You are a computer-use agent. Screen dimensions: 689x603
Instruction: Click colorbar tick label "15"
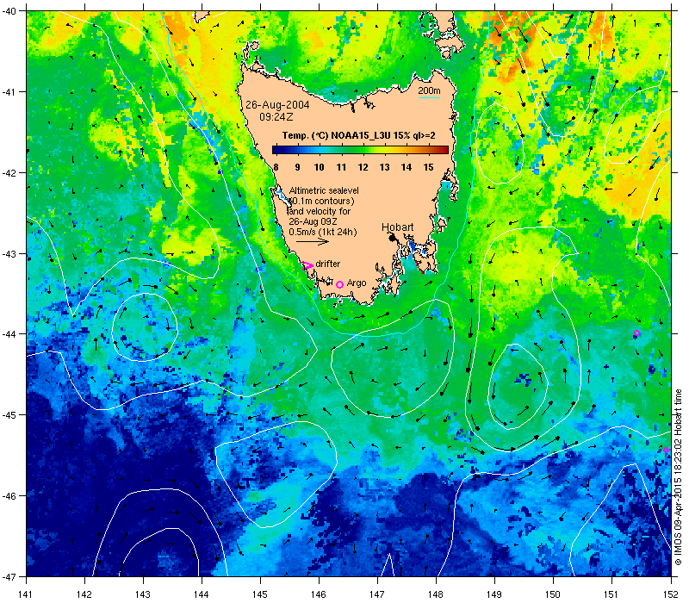[428, 167]
